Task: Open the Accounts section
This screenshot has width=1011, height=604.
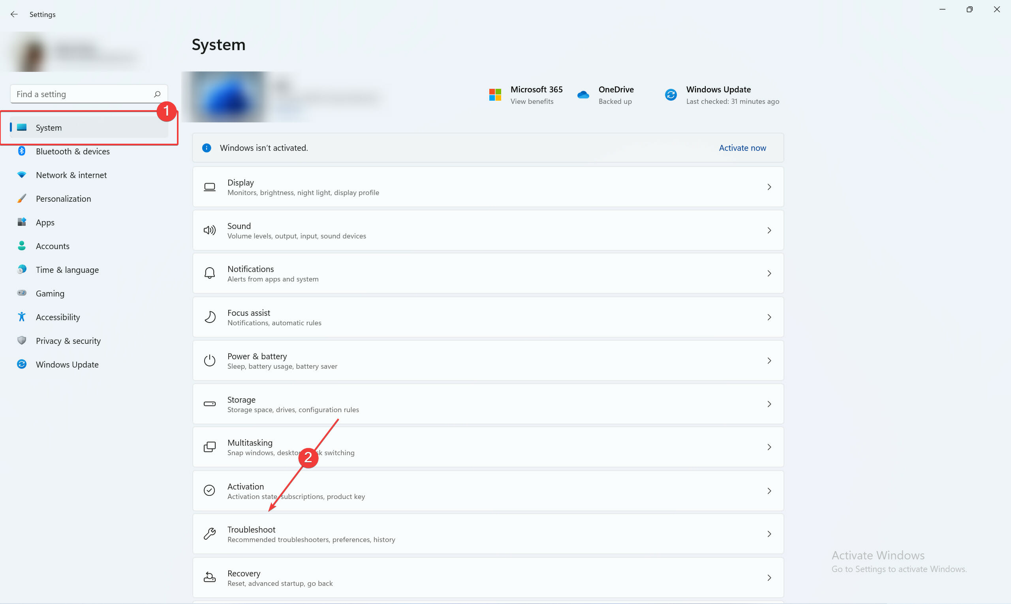Action: click(x=89, y=246)
